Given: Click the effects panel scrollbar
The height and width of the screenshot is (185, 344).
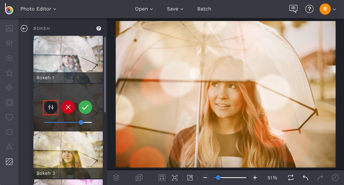Looking at the screenshot, I should tap(105, 75).
